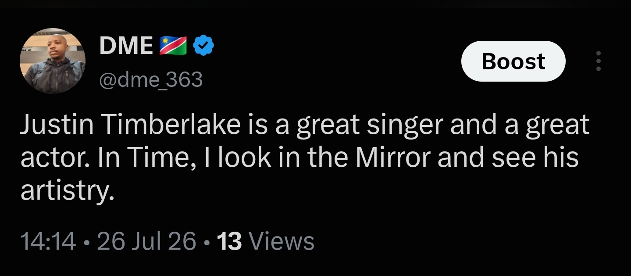Open the three-dot more options menu
Screen dimensions: 631x276
pyautogui.click(x=599, y=61)
